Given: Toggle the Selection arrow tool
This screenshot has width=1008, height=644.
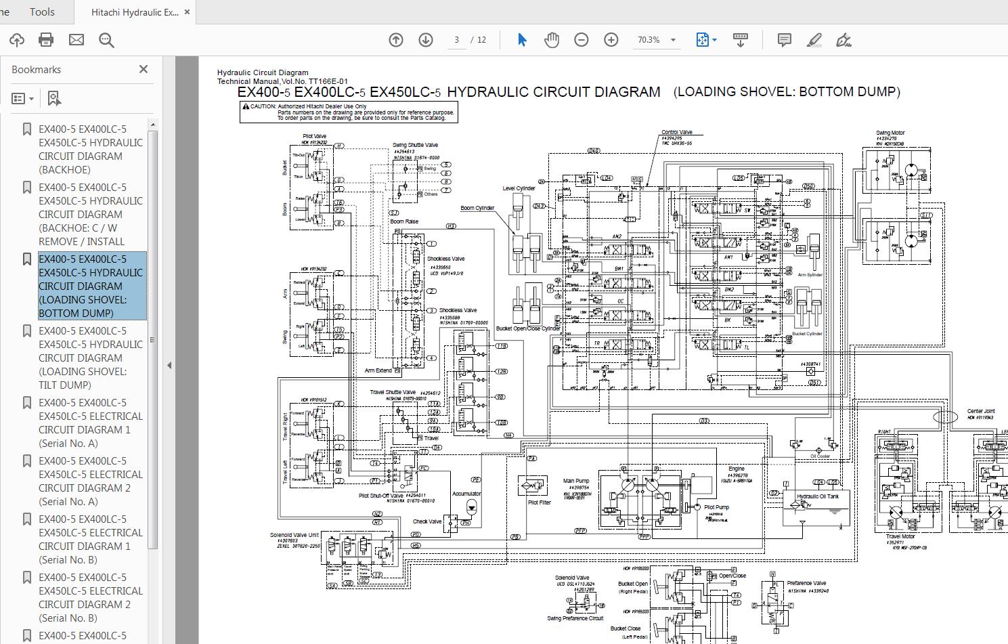Looking at the screenshot, I should point(522,39).
